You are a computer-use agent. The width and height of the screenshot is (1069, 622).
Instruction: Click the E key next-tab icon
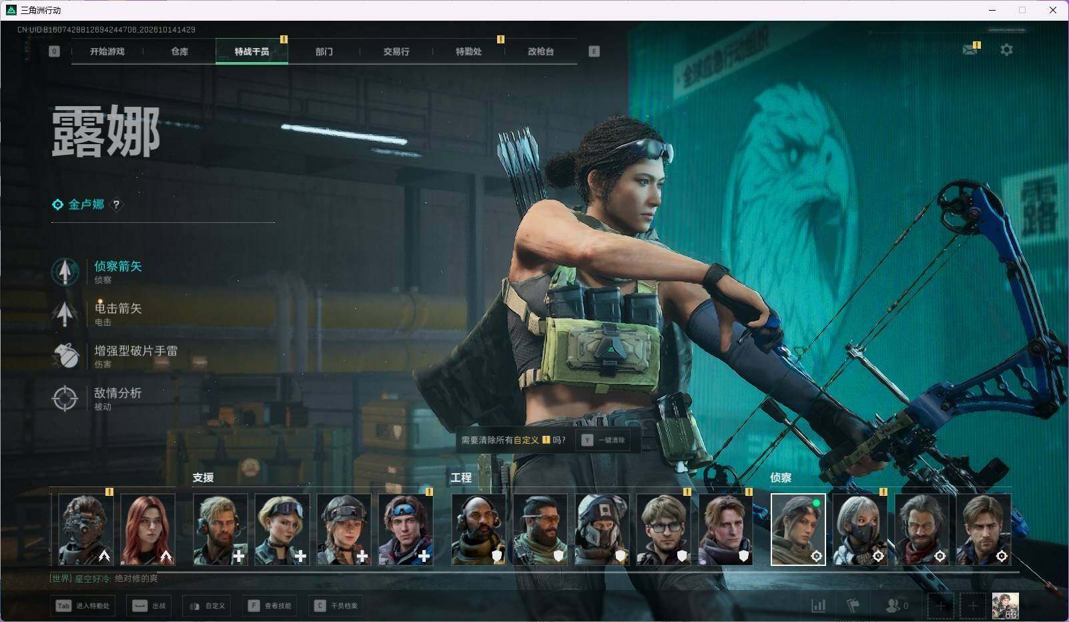[x=594, y=51]
